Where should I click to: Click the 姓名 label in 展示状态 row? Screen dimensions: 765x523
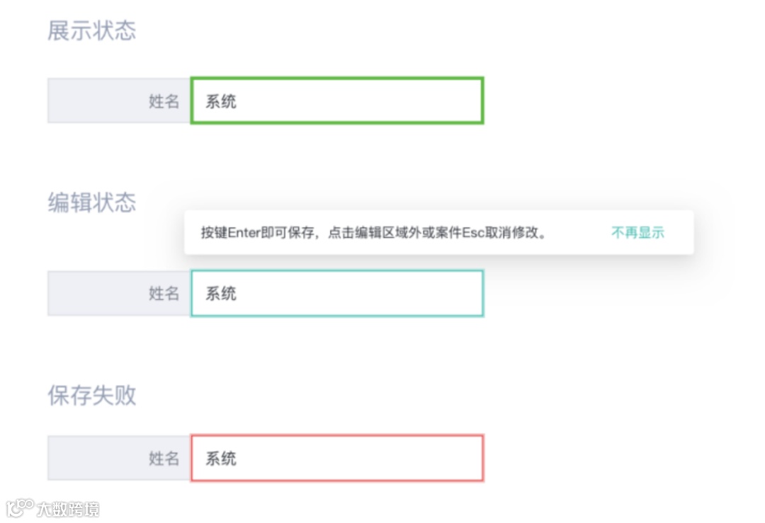tap(164, 101)
